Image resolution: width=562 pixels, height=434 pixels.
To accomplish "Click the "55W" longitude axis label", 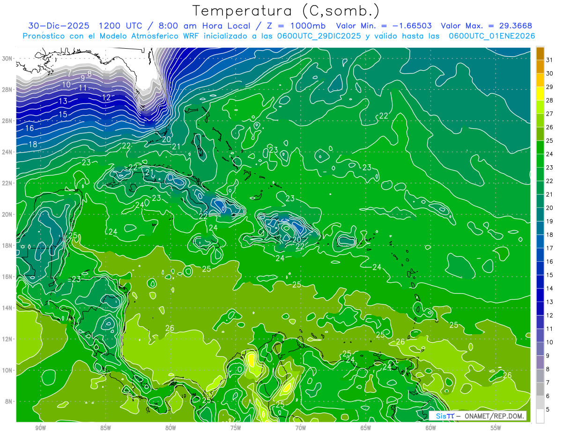I will (x=495, y=428).
